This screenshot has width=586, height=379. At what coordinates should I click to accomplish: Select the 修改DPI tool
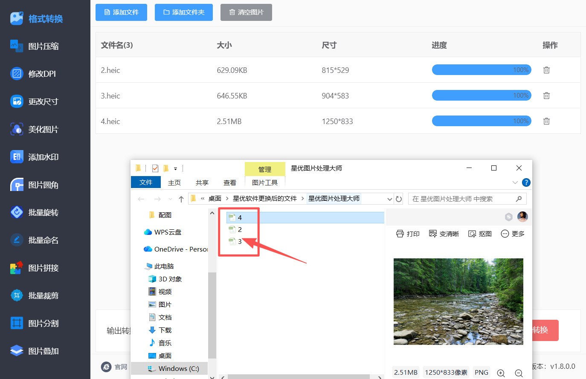(x=33, y=74)
